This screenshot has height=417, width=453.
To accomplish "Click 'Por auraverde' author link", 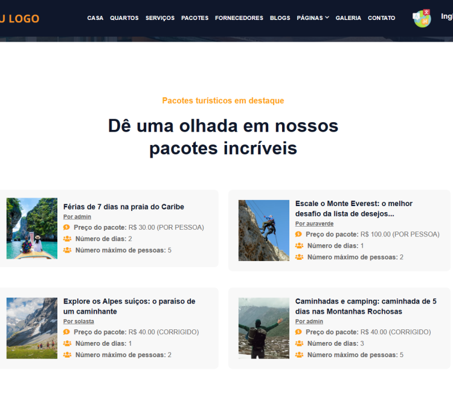I will [314, 224].
